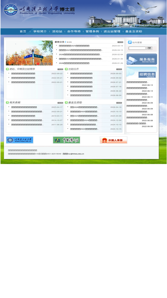167x298 pixels.
Task: Click the more button beside 基金及资助 section
Action: (x=119, y=103)
